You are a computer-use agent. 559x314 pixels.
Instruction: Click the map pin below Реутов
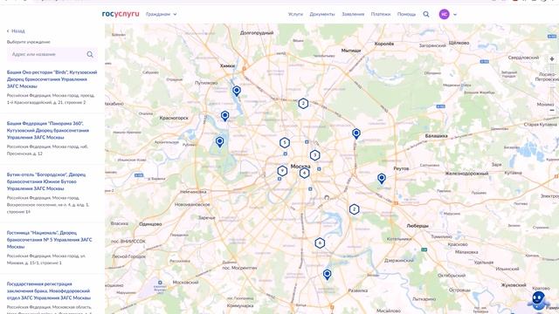(382, 178)
